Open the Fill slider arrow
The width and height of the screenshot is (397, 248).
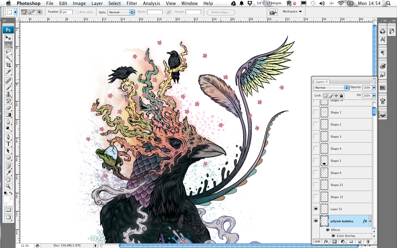point(374,96)
